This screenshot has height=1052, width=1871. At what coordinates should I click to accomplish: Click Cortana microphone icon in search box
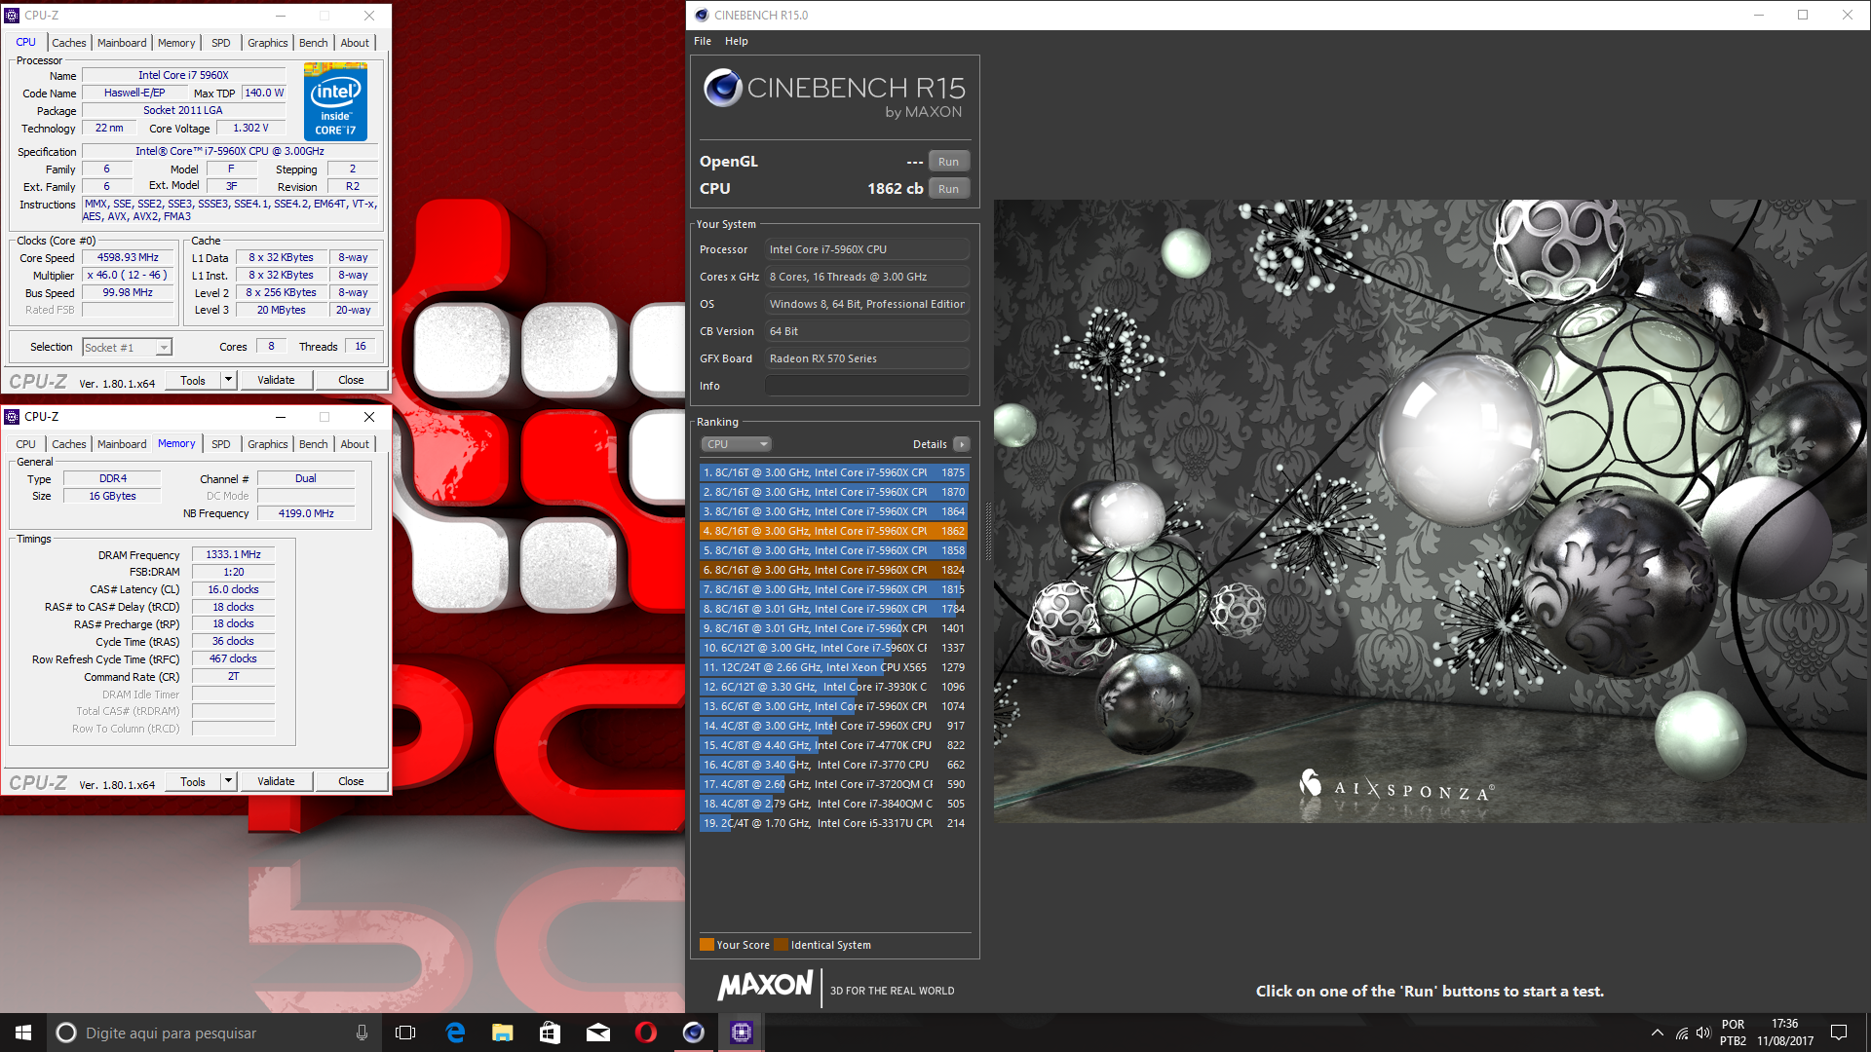tap(362, 1033)
